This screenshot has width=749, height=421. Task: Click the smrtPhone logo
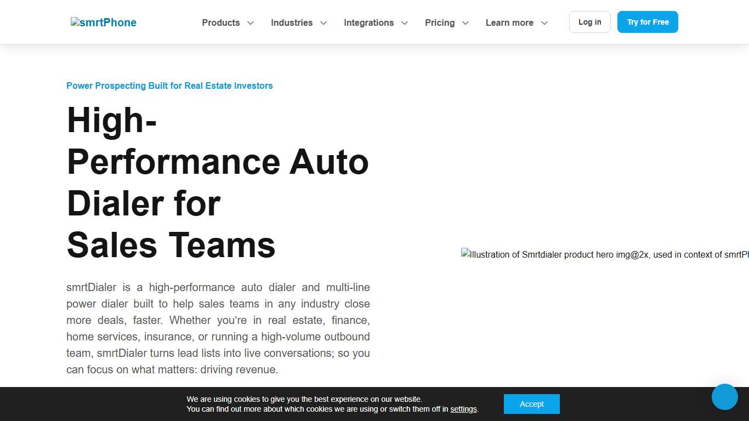point(103,22)
